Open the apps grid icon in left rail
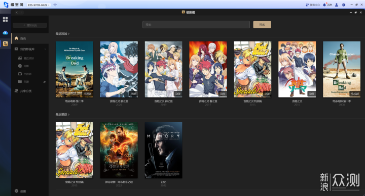 coord(5,19)
